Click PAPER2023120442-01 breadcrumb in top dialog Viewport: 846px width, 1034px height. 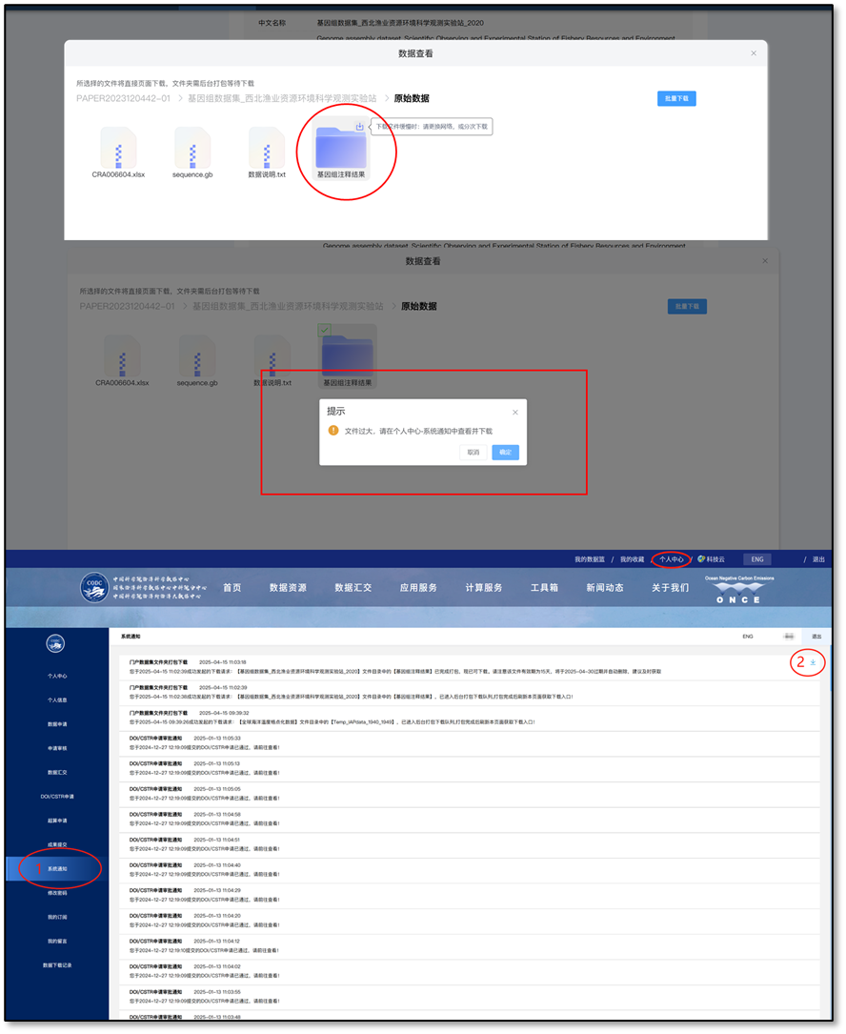point(123,98)
